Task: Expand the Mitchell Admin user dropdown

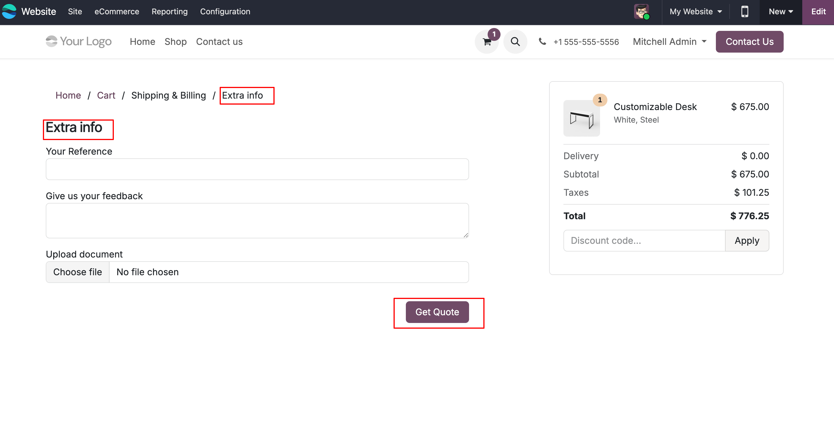Action: tap(670, 42)
